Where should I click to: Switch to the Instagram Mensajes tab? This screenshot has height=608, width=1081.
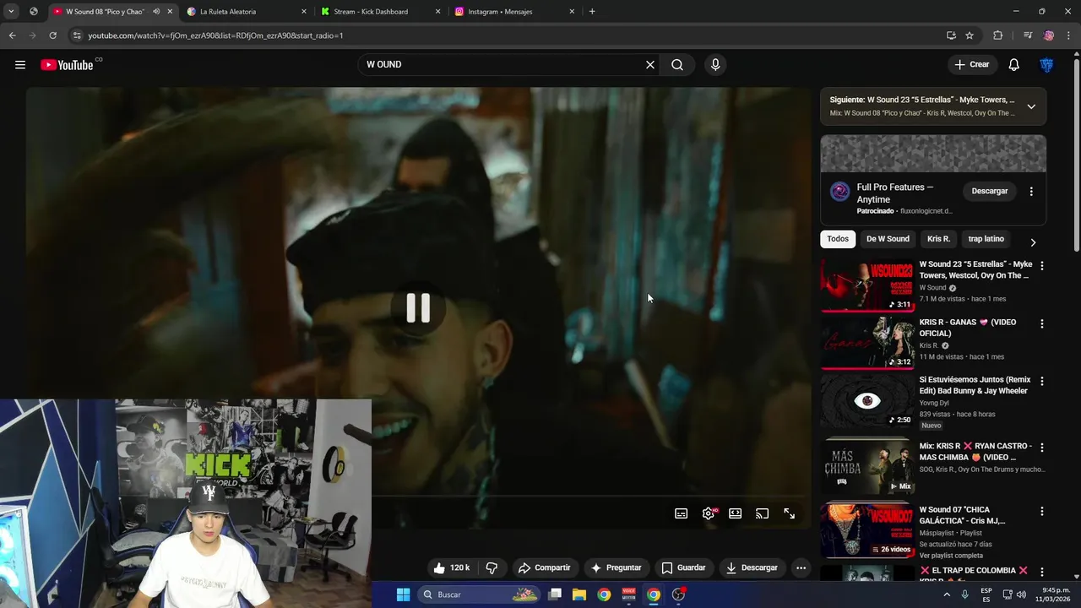pos(514,12)
